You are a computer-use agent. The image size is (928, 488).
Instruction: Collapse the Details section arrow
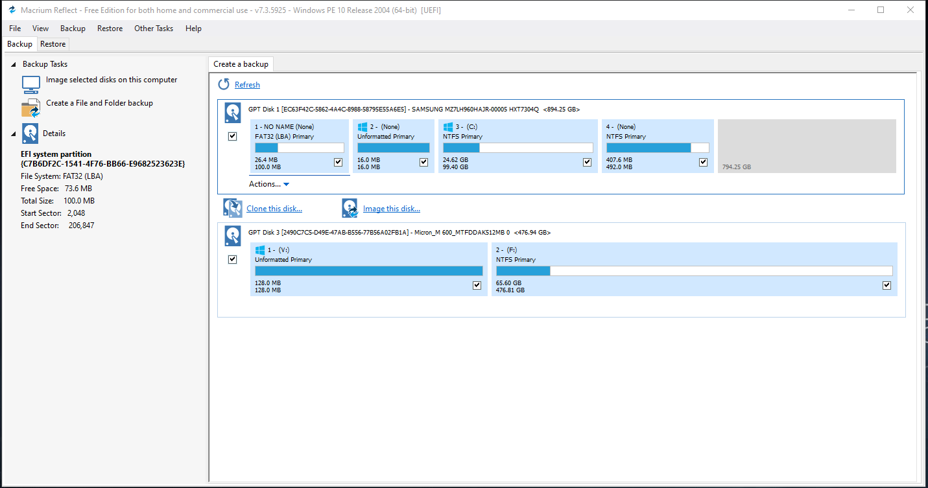[14, 134]
